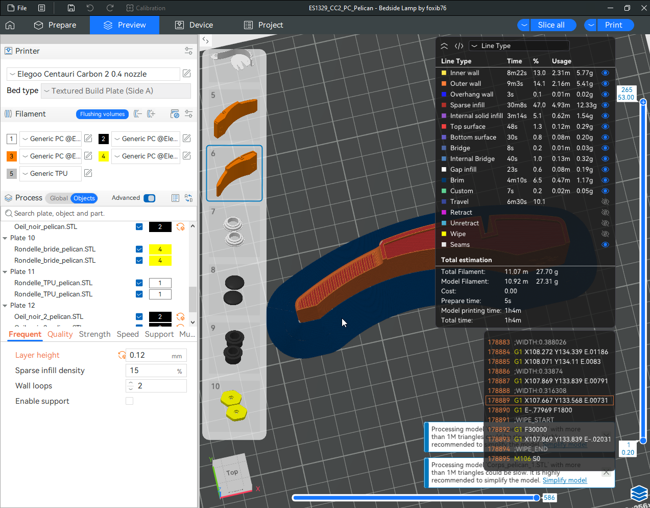
Task: Edit filament 3 Generic PC preset
Action: click(88, 156)
